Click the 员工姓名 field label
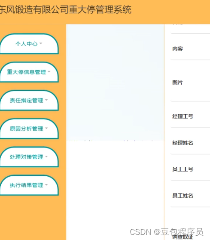Viewport: 210px width, 240px height. [183, 196]
